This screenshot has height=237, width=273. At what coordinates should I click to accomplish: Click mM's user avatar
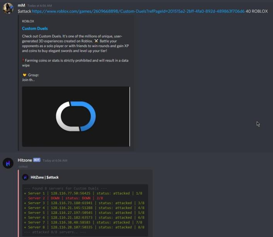click(x=8, y=8)
